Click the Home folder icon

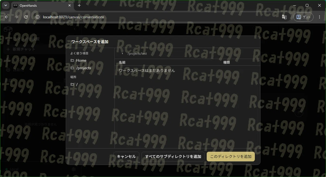point(72,60)
